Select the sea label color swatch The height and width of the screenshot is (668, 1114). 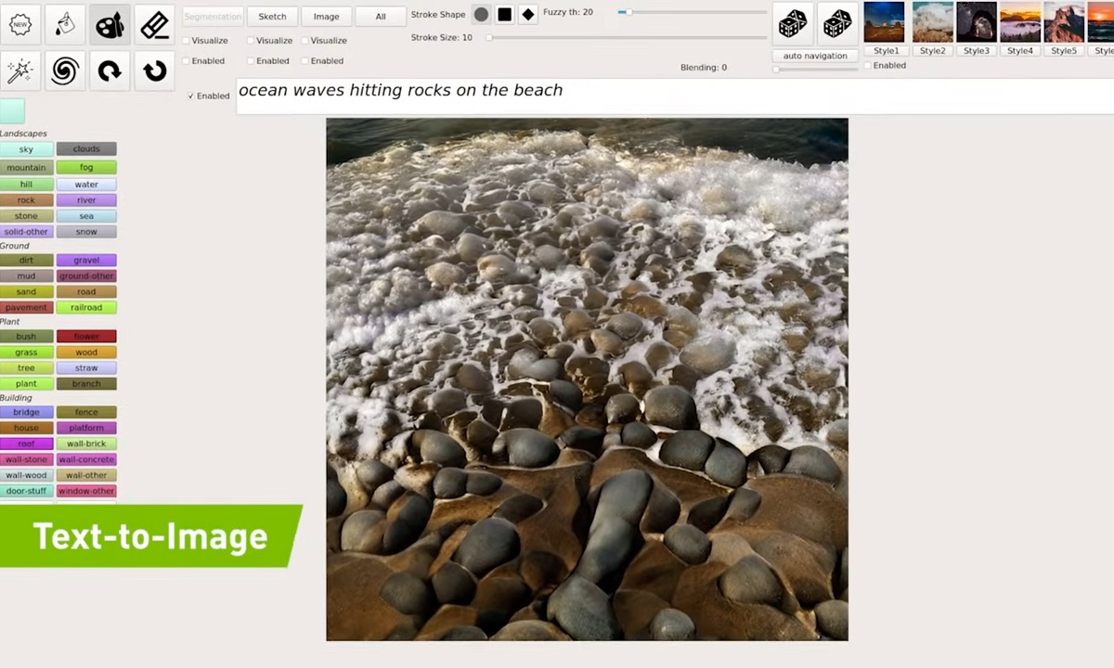tap(86, 216)
